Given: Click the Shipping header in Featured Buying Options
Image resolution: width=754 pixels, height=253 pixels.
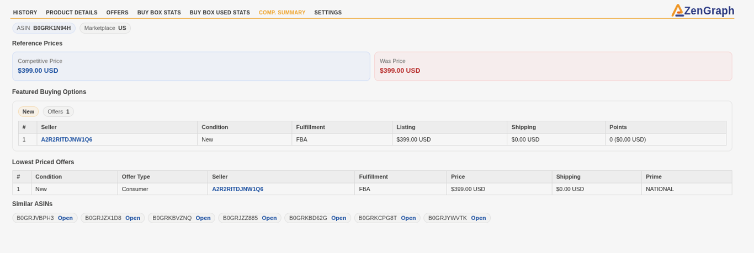Looking at the screenshot, I should [x=556, y=127].
